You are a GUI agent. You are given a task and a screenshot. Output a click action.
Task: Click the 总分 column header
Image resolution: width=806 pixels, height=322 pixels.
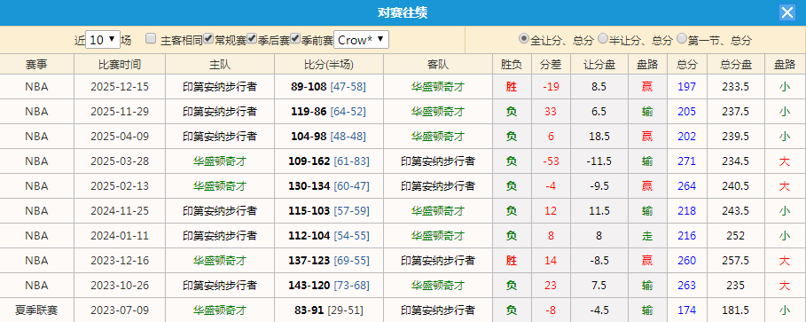tap(687, 64)
